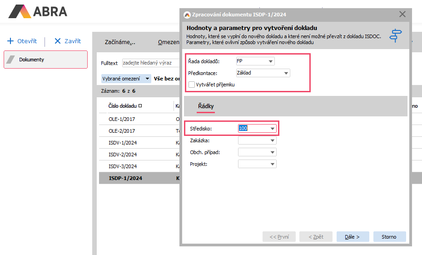Select the OLE-1/2017 document row
This screenshot has height=255, width=422.
click(122, 119)
